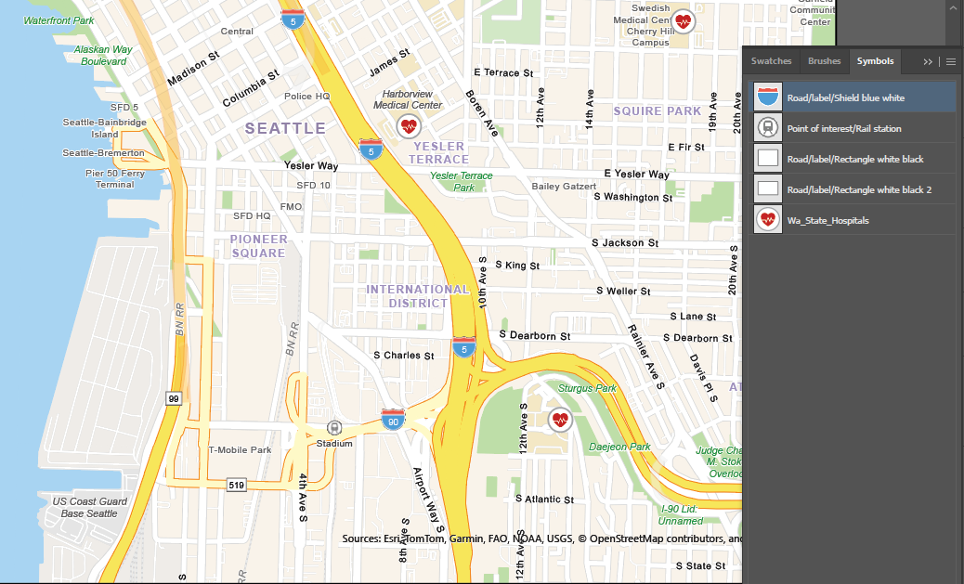This screenshot has height=584, width=964.
Task: Select the highlighted Shield blue white list row
Action: 852,95
